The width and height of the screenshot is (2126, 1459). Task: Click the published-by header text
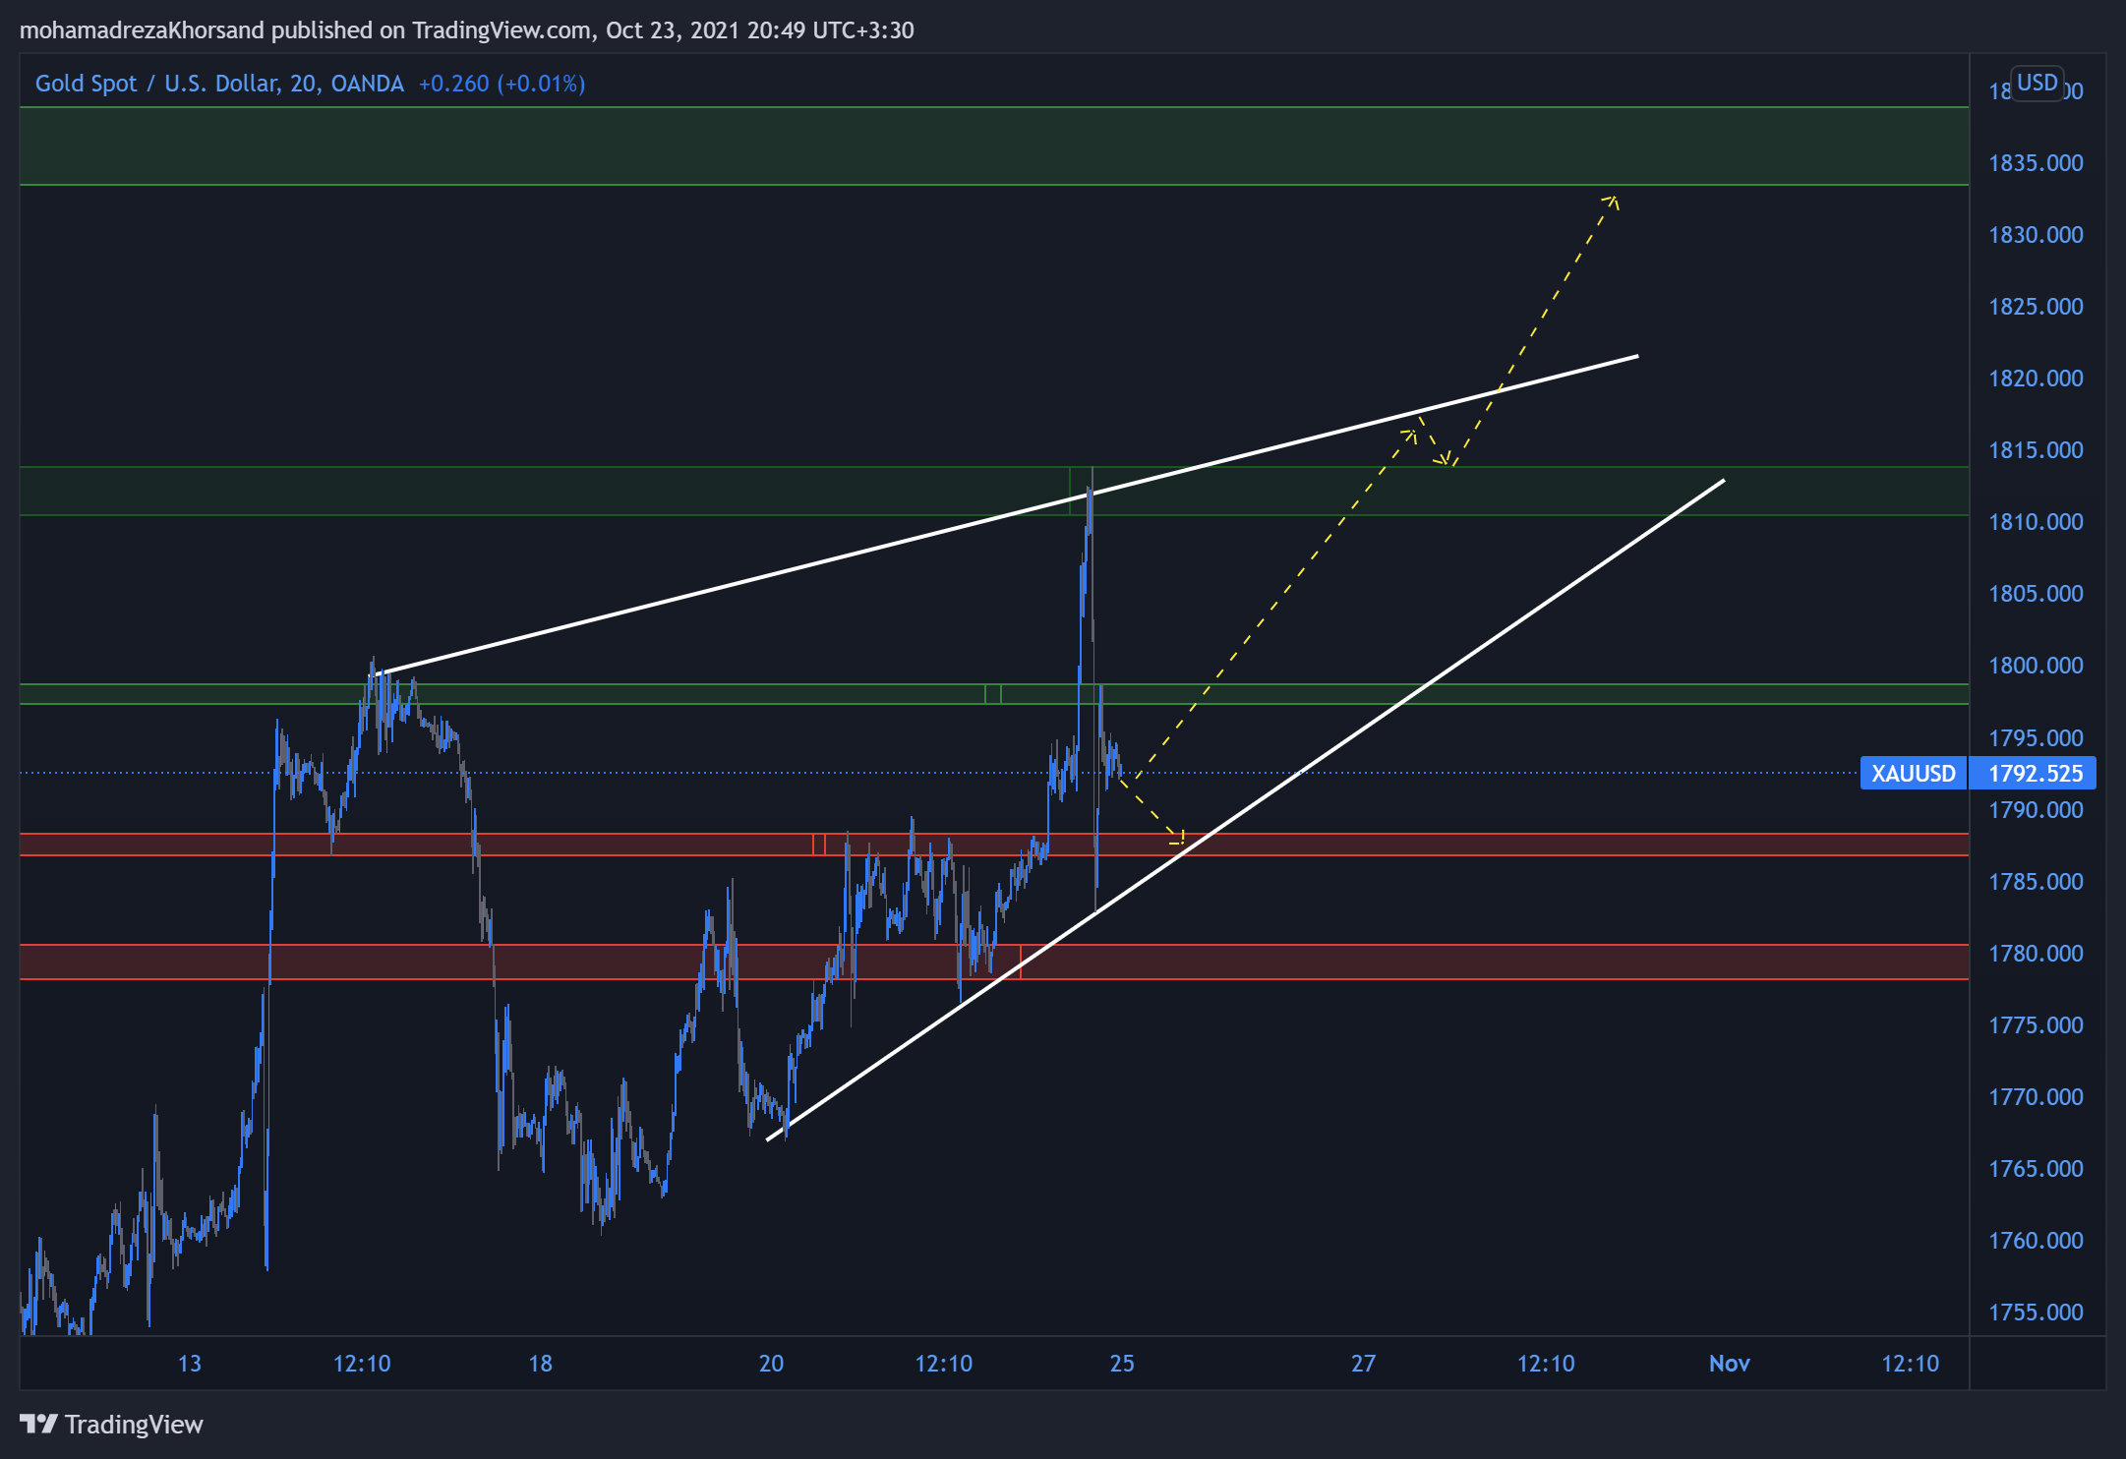pyautogui.click(x=467, y=30)
